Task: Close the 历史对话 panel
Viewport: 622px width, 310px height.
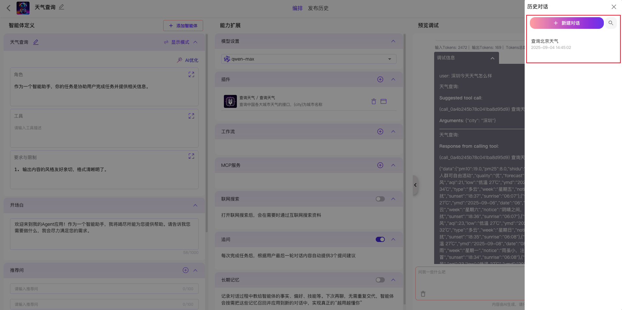Action: pyautogui.click(x=614, y=7)
